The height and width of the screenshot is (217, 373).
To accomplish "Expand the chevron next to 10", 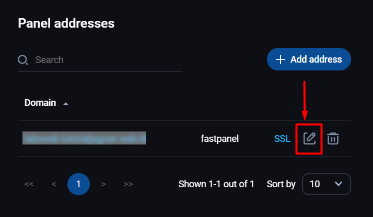I will 339,184.
